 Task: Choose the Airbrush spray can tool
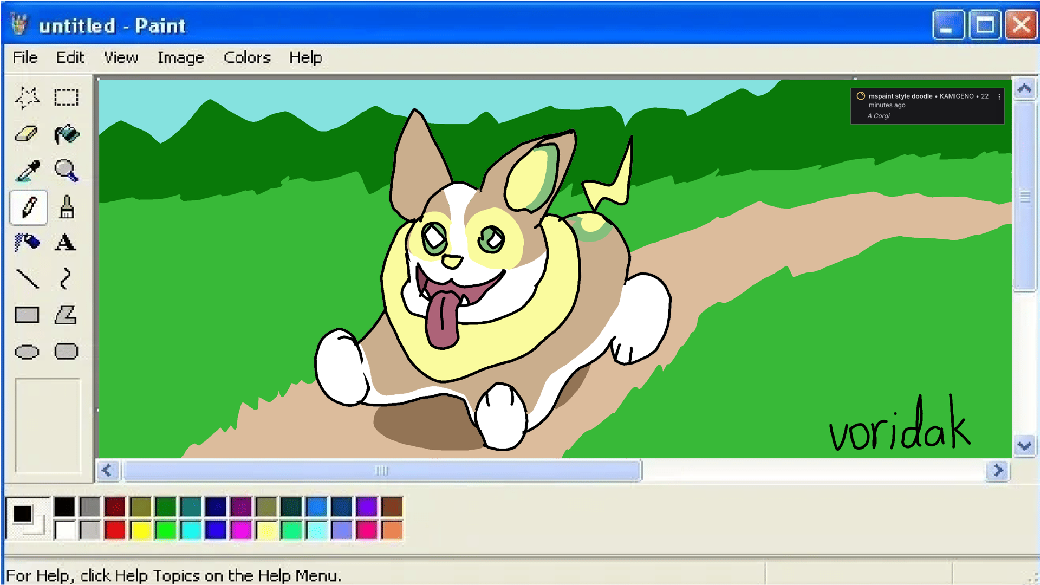(x=27, y=243)
